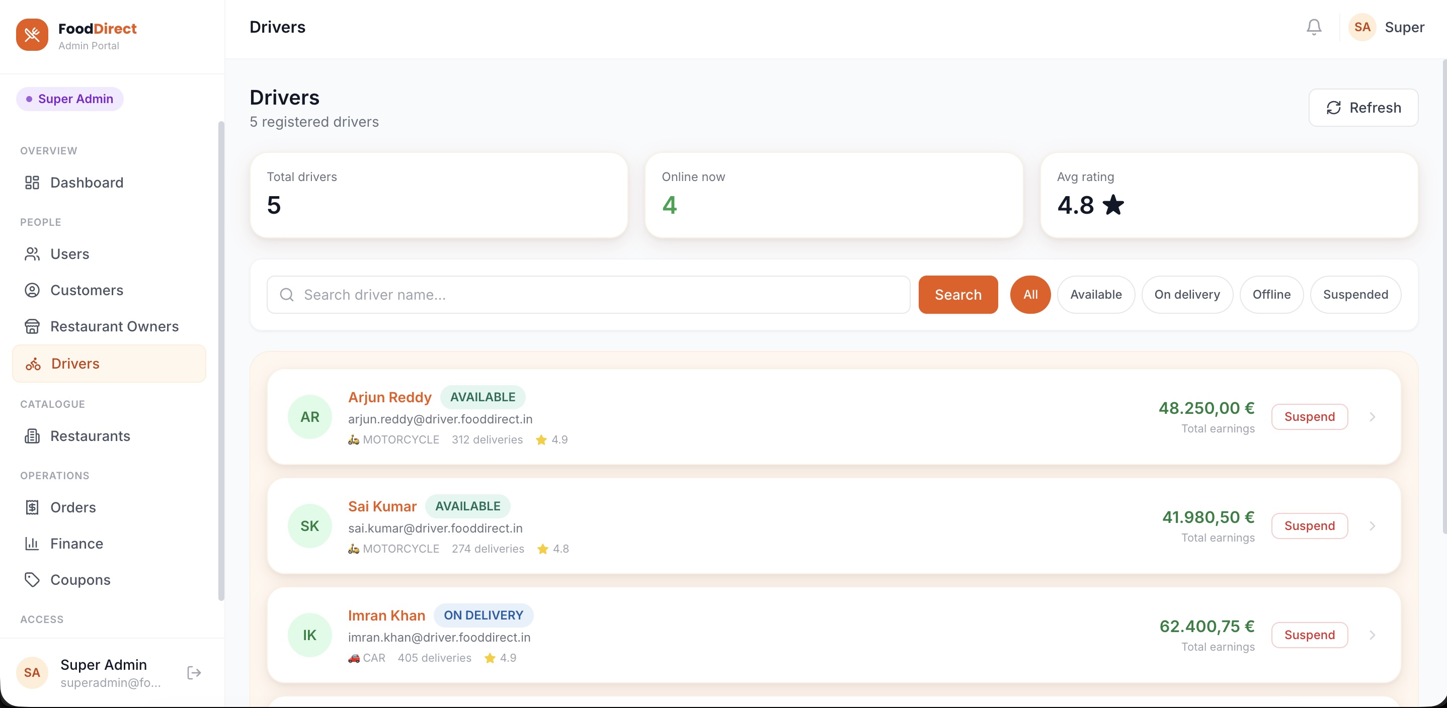Open Restaurants catalogue page
Screen dimensions: 1447x708
(109, 436)
